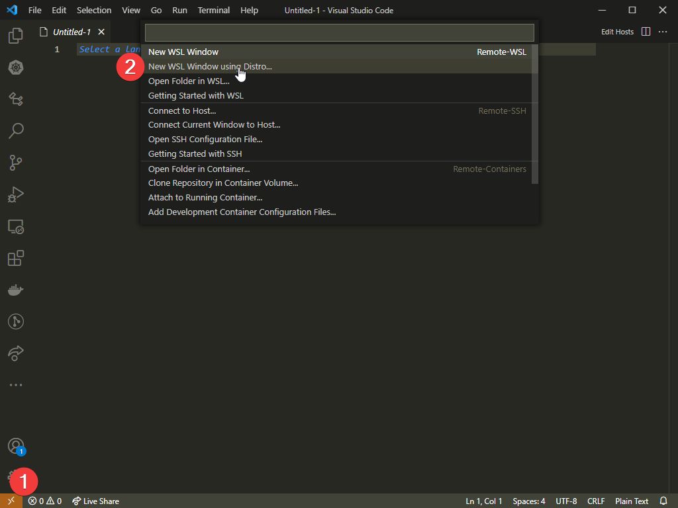Choose Open Folder in Container...

coord(337,169)
